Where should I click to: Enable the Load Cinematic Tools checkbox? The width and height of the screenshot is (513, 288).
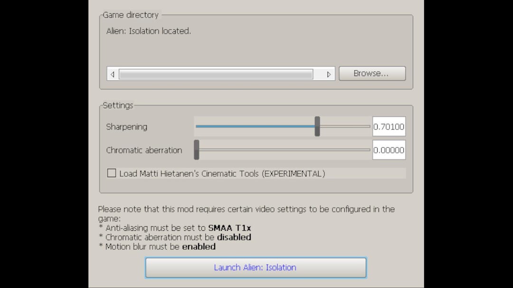pyautogui.click(x=112, y=173)
